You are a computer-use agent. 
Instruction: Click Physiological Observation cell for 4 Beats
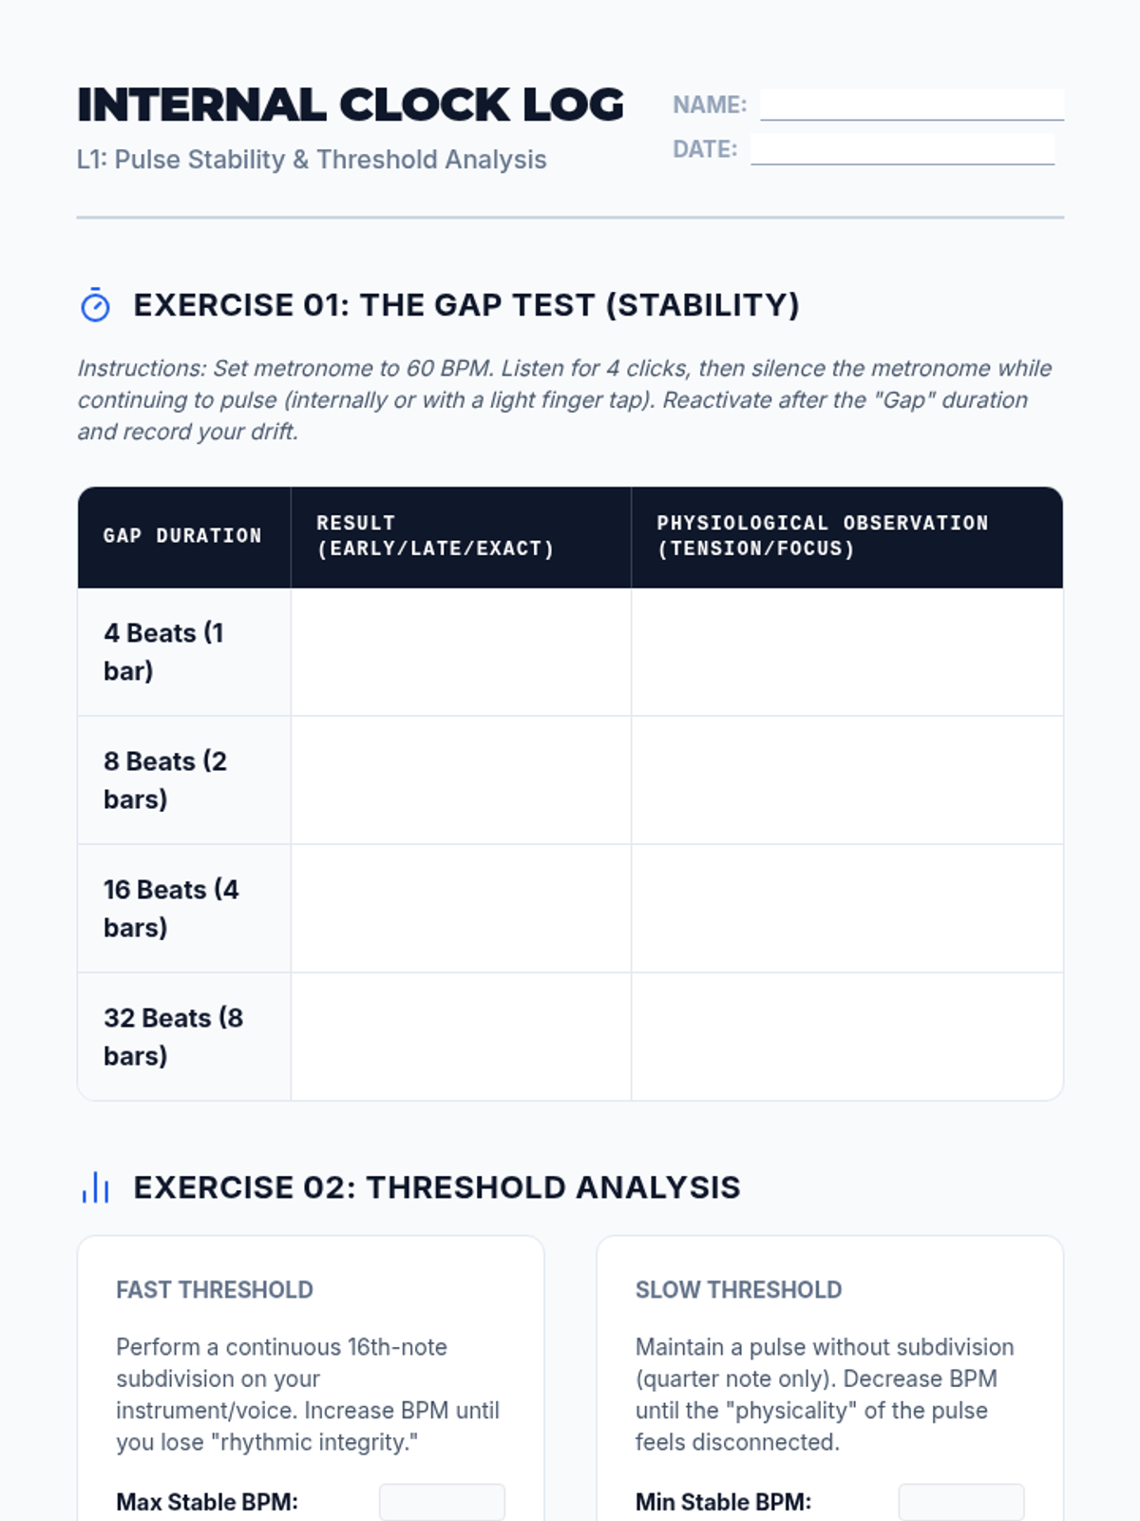[x=847, y=652]
